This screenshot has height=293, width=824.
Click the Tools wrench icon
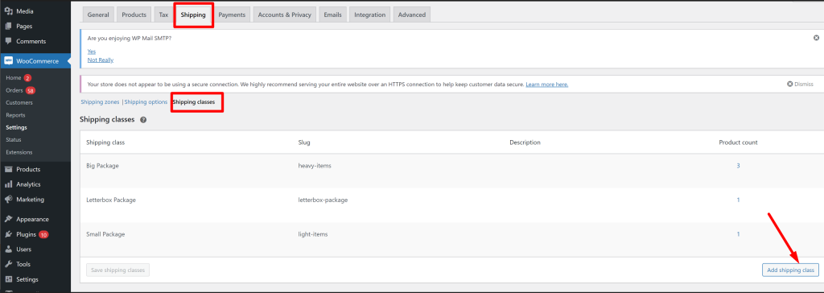click(9, 264)
